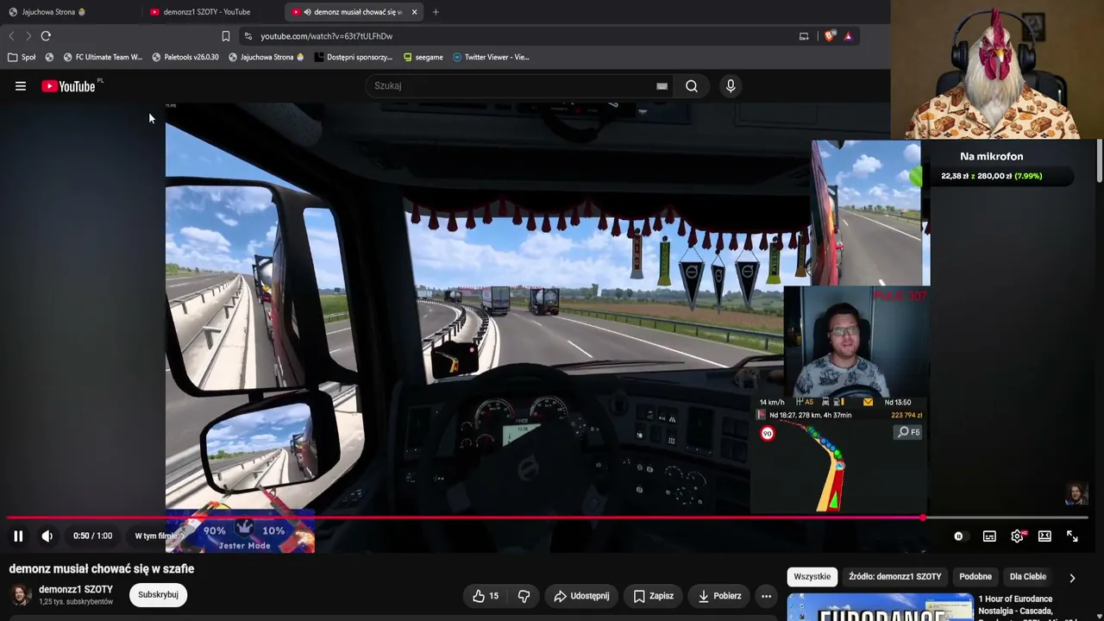Click the 0:50 / 1:00 time display

tap(92, 536)
